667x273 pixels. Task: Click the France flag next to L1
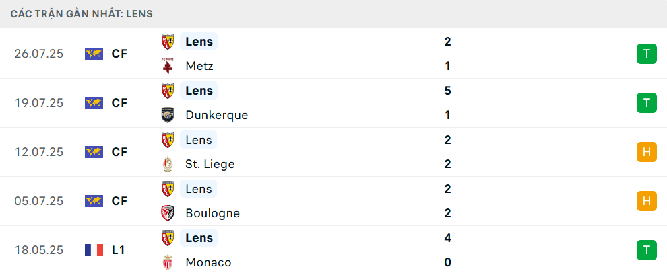(x=94, y=250)
